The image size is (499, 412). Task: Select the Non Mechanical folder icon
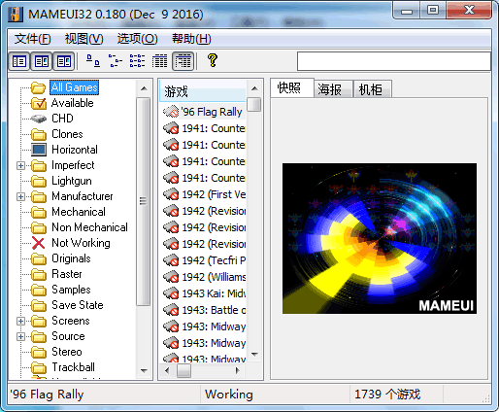click(x=39, y=227)
